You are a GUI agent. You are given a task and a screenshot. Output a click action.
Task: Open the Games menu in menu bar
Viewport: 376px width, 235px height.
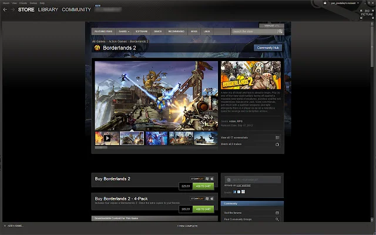[x=33, y=3]
